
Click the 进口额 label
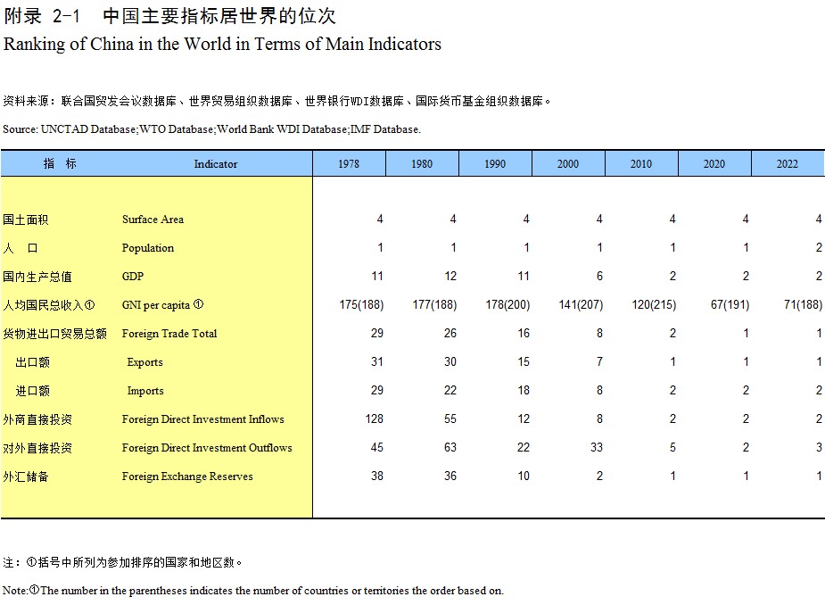click(33, 391)
